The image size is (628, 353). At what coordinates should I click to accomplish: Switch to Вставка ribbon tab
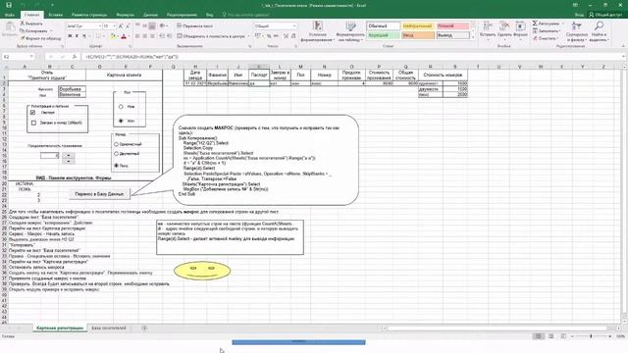pyautogui.click(x=55, y=15)
